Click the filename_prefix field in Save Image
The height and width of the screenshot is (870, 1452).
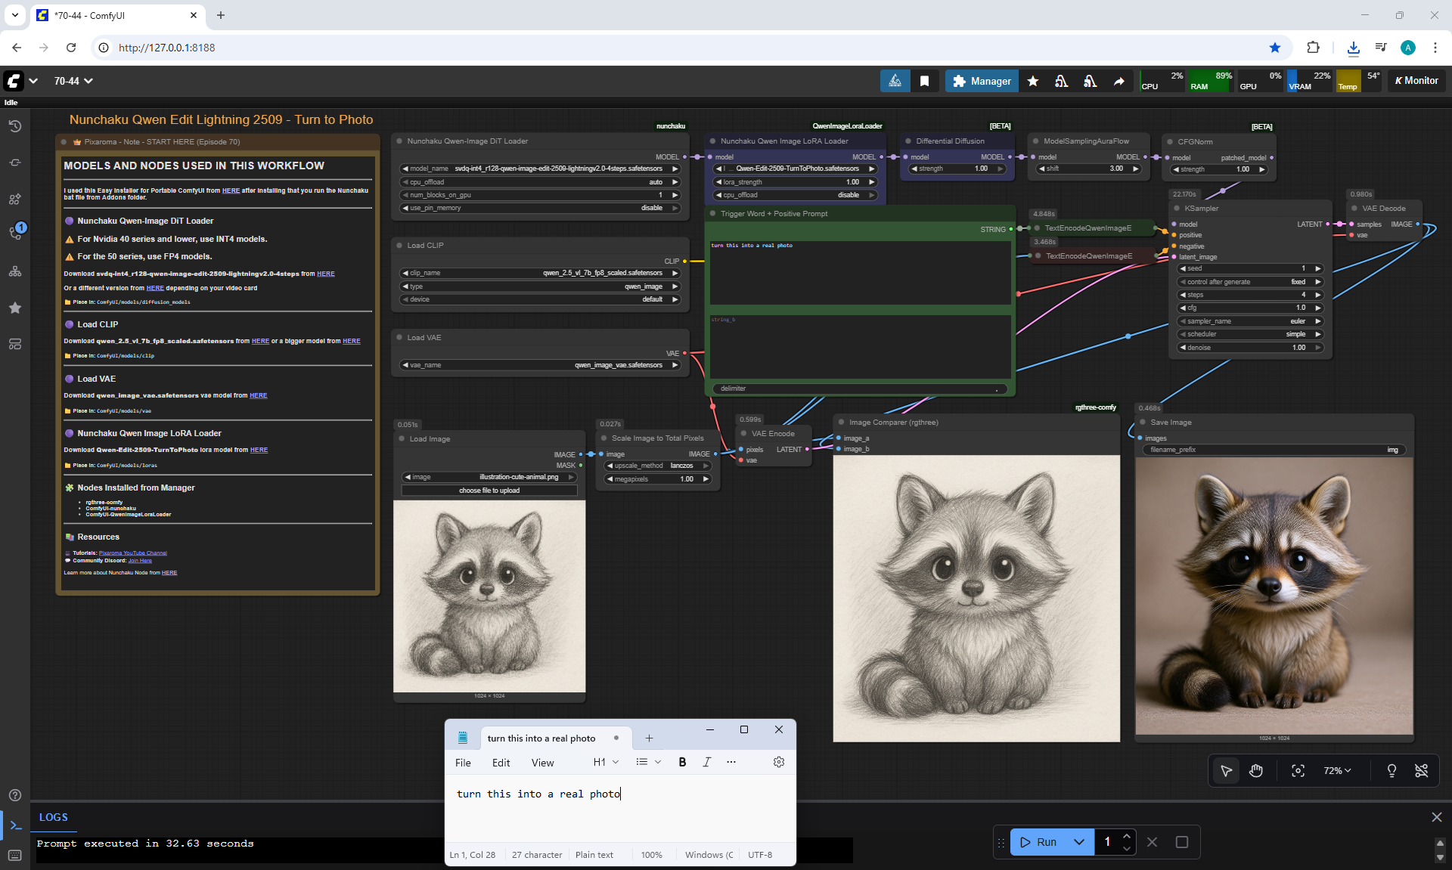[1273, 450]
